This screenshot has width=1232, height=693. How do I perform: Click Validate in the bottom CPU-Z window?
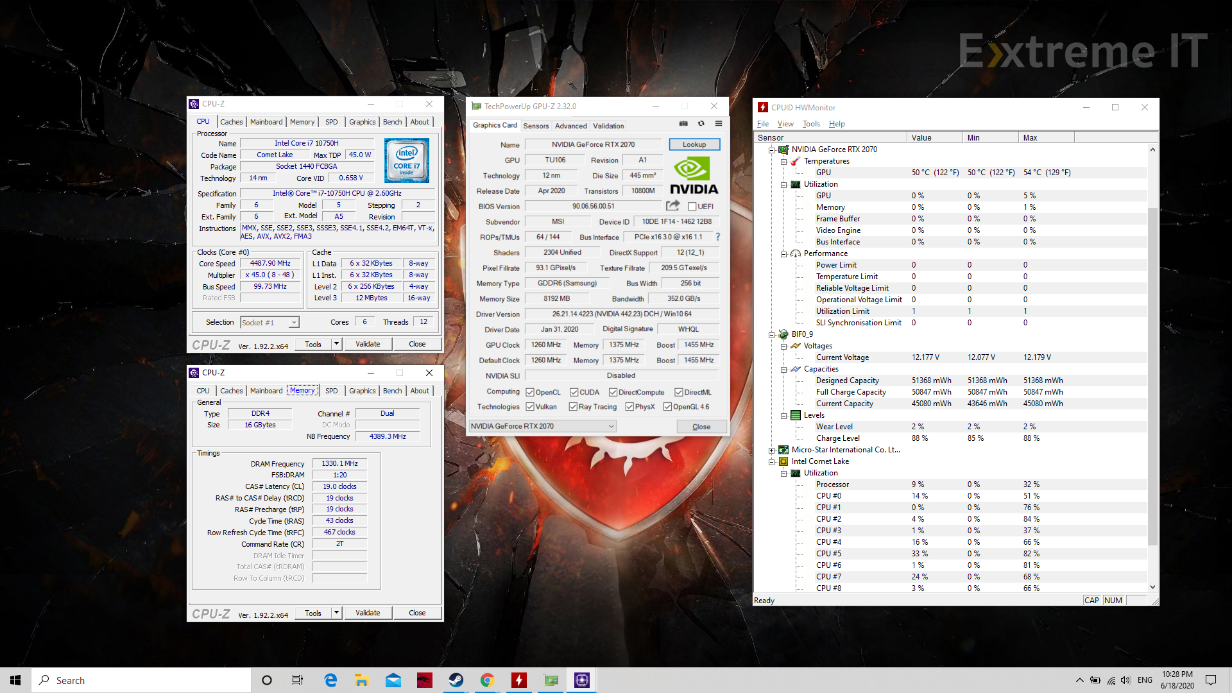(x=368, y=613)
